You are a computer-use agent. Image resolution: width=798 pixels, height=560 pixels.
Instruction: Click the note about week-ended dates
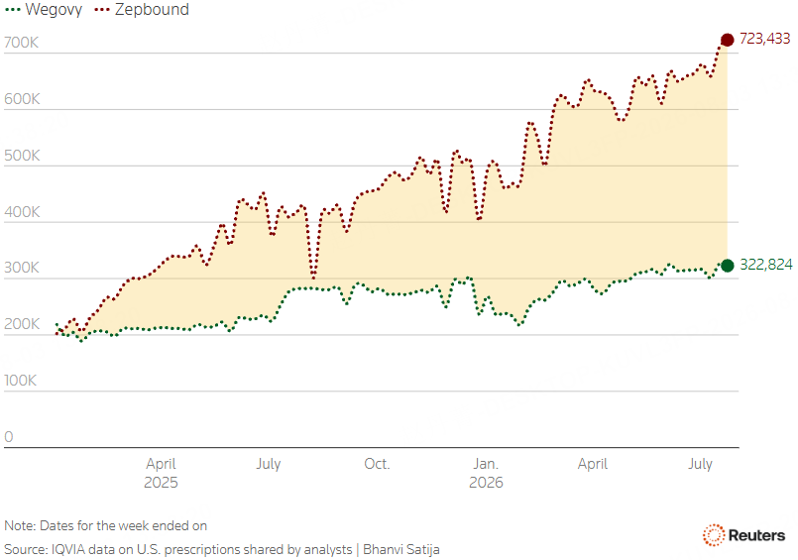[x=105, y=526]
